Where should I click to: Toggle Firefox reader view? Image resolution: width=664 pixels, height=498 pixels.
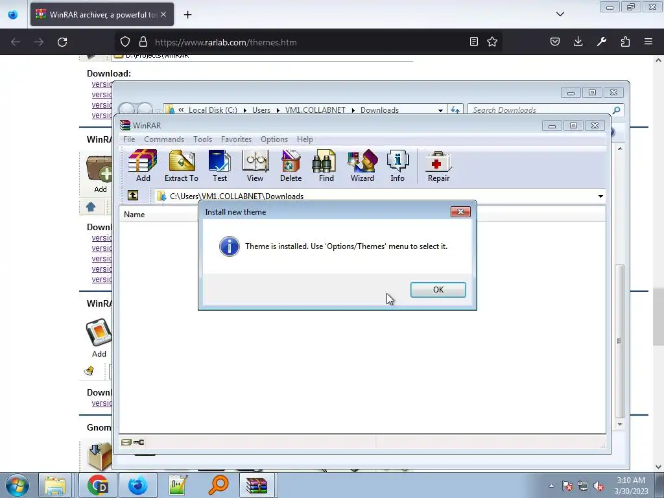coord(474,41)
